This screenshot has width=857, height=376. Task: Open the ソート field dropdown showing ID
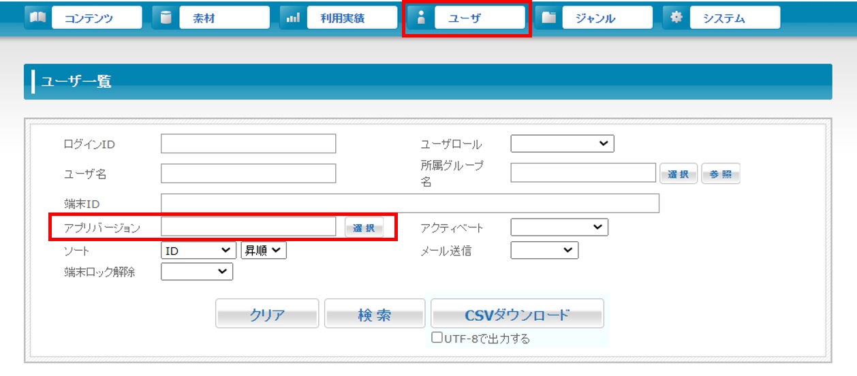[199, 251]
